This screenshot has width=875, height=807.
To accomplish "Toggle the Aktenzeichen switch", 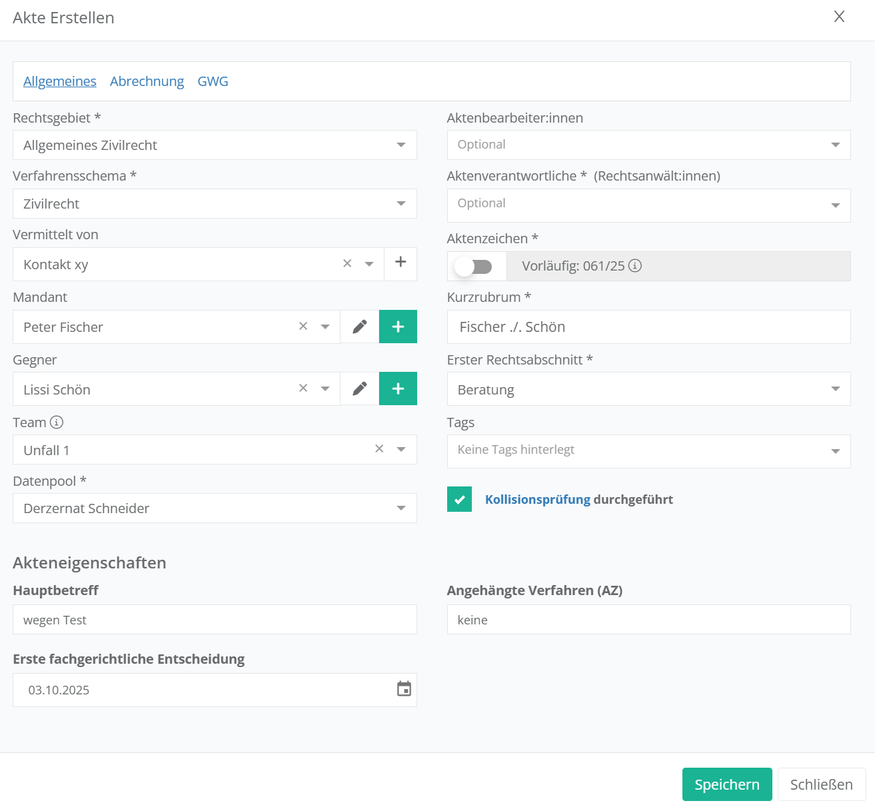I will [474, 267].
